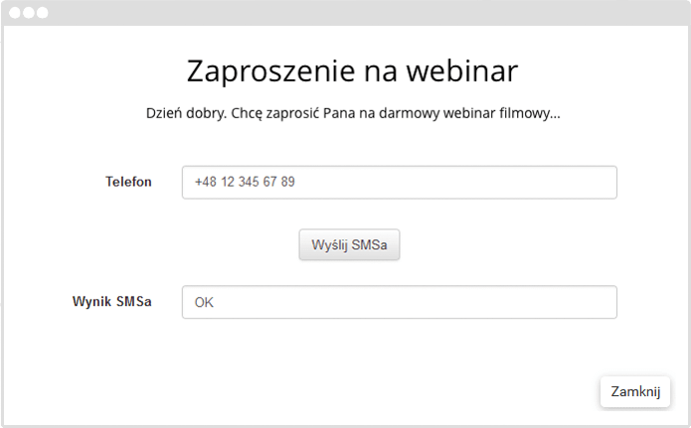691x428 pixels.
Task: Click the gray window title bar
Action: pyautogui.click(x=348, y=13)
